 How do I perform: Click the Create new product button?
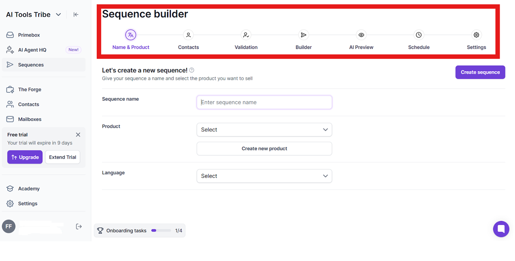264,149
